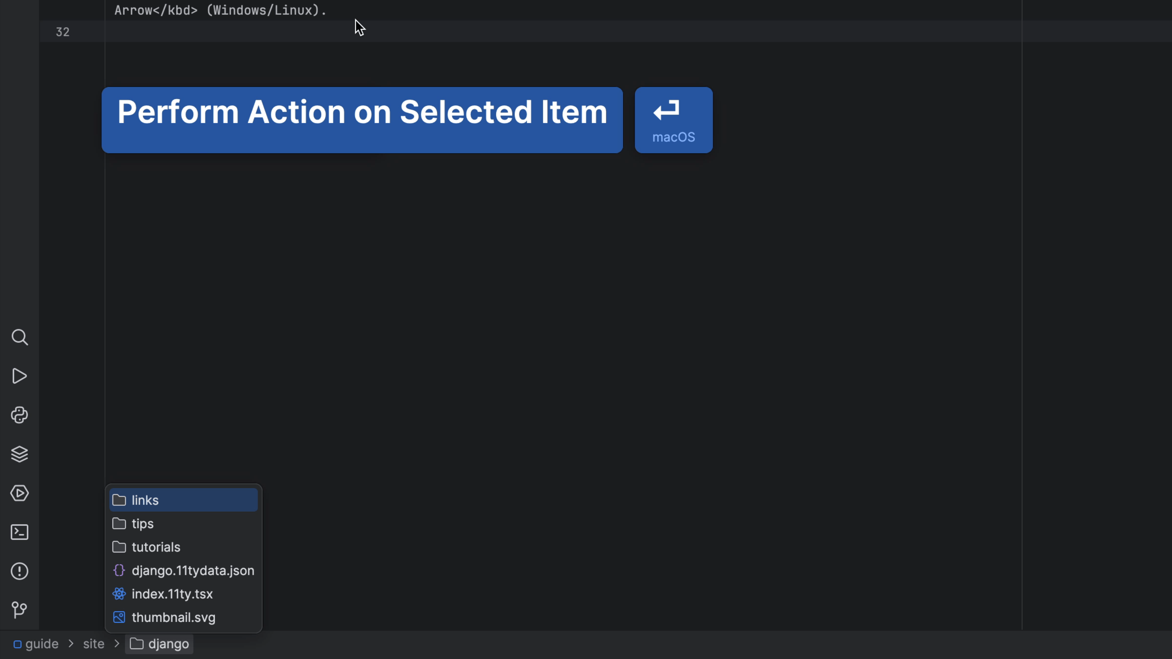Open the tutorials folder
This screenshot has height=659, width=1172.
click(x=155, y=547)
